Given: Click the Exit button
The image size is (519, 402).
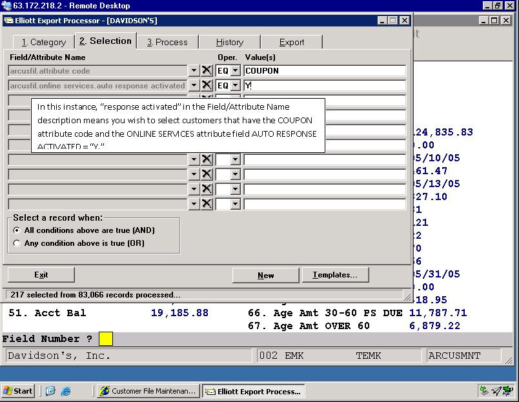Looking at the screenshot, I should click(41, 275).
